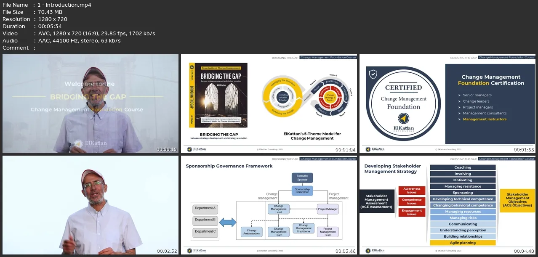The height and width of the screenshot is (257, 538).
Task: Click the 'Sponsoring' bar
Action: tap(463, 193)
